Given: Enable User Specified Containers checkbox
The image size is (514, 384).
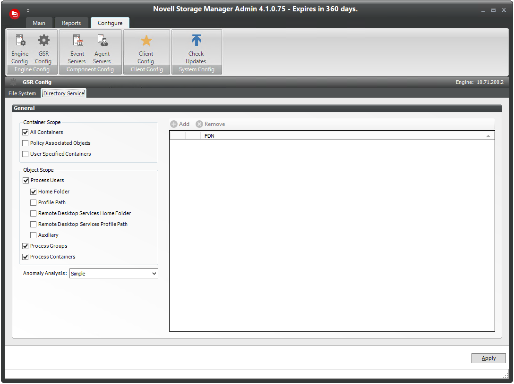Looking at the screenshot, I should (25, 154).
